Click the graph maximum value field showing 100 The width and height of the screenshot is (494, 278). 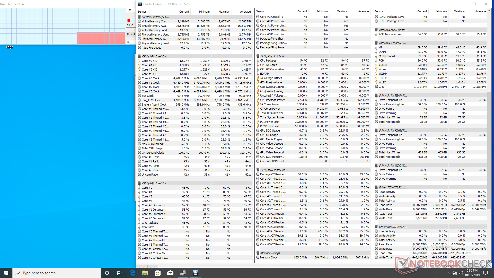(130, 10)
